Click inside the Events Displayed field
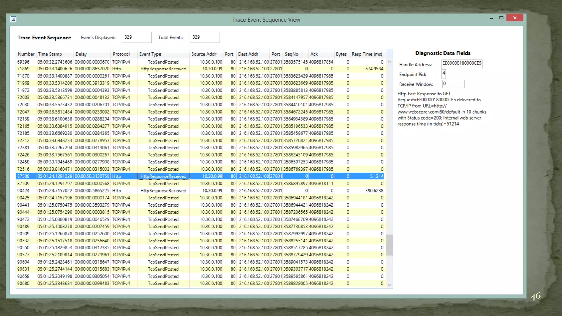The height and width of the screenshot is (316, 562). (x=137, y=37)
